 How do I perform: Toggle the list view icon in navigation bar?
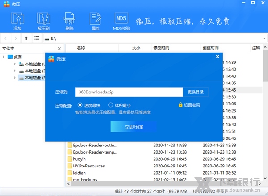pyautogui.click(x=37, y=38)
